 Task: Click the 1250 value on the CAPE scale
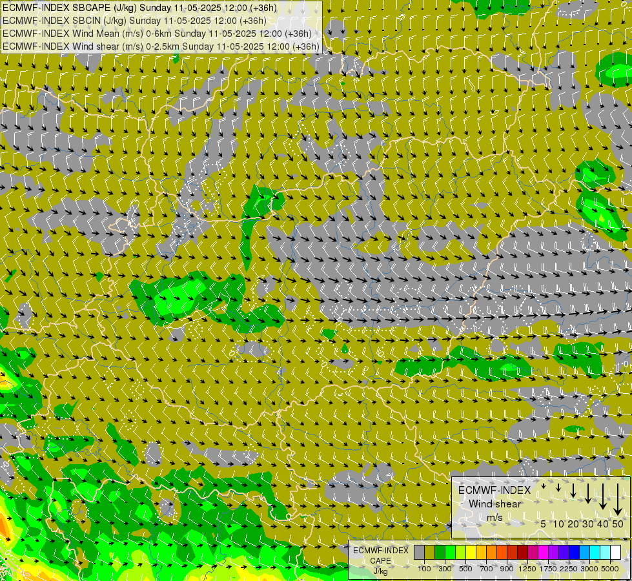[x=527, y=569]
